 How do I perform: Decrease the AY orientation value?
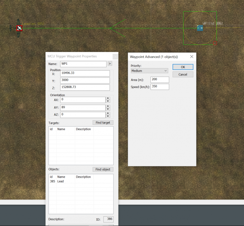[x=108, y=109]
